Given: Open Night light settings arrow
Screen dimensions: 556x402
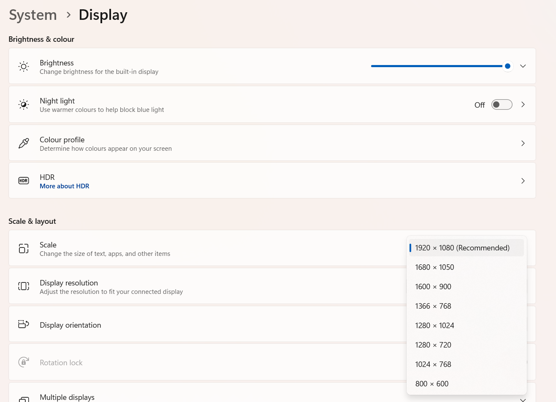Looking at the screenshot, I should (x=523, y=105).
